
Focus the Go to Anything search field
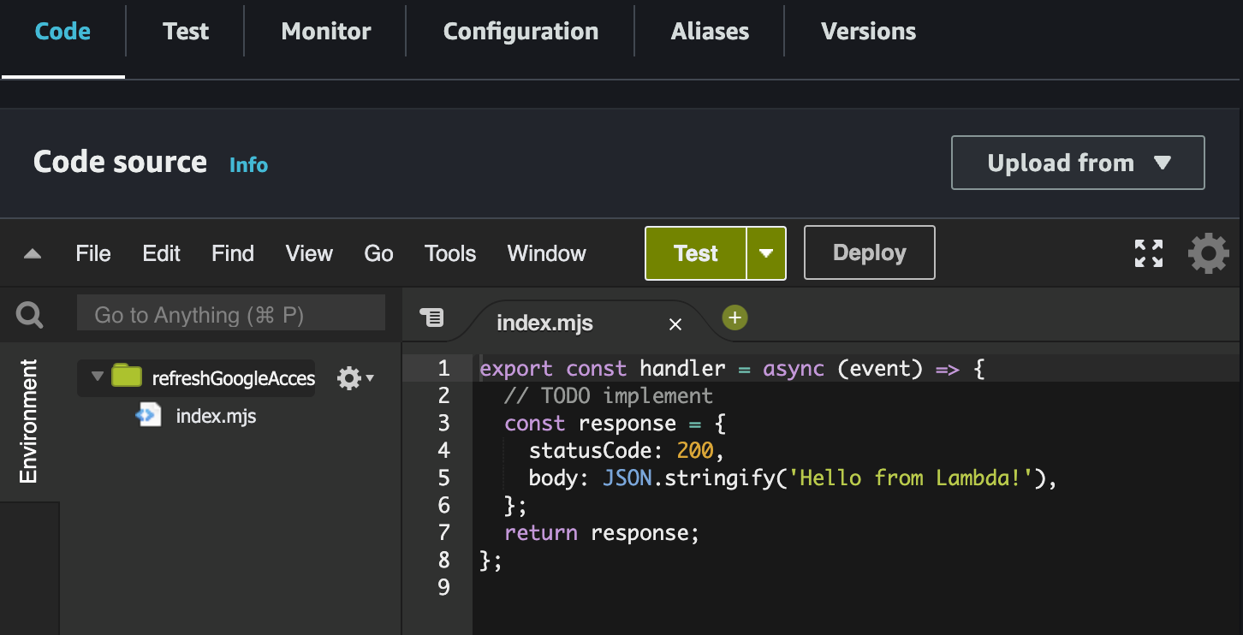click(231, 315)
